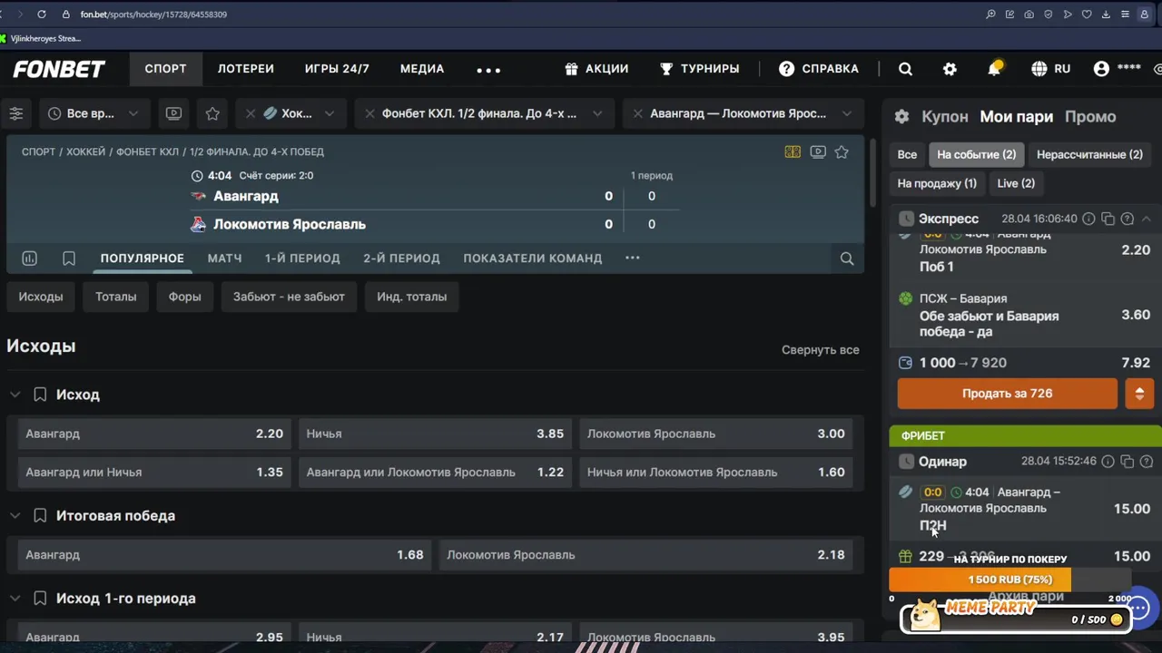Screen dimensions: 1162x653
Task: Toggle video broadcast filter icon in filter bar
Action: pyautogui.click(x=173, y=113)
